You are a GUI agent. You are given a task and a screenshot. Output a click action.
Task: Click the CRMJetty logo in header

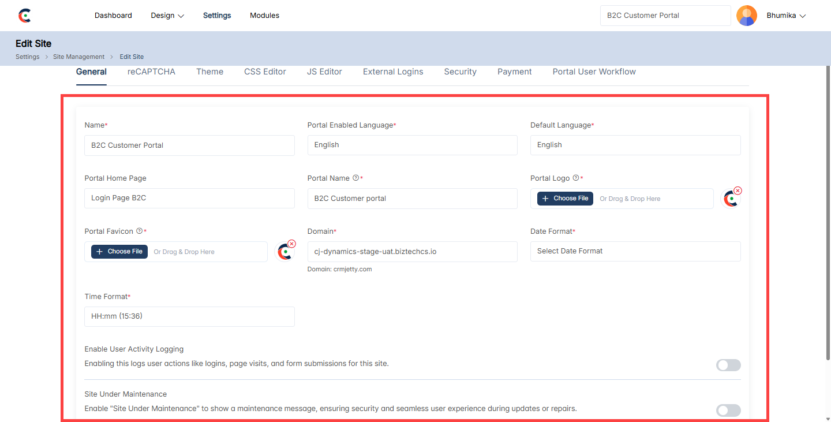tap(24, 16)
